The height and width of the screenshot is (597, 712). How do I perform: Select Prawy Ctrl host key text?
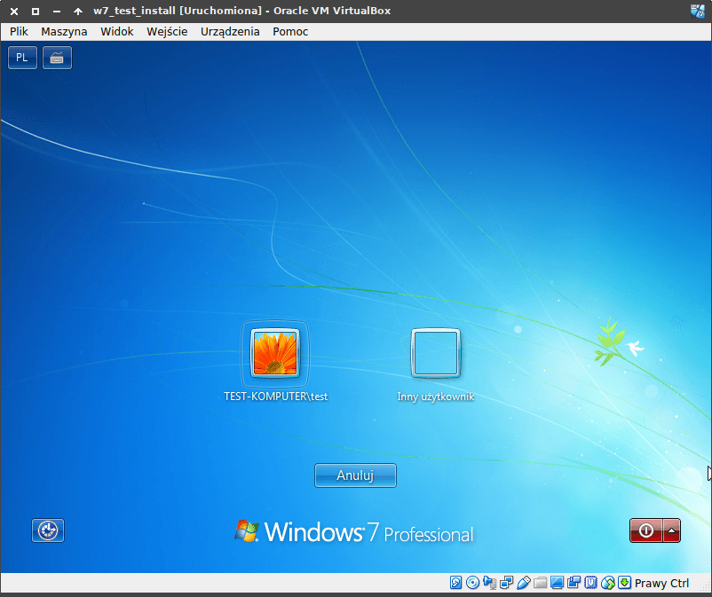pyautogui.click(x=661, y=583)
